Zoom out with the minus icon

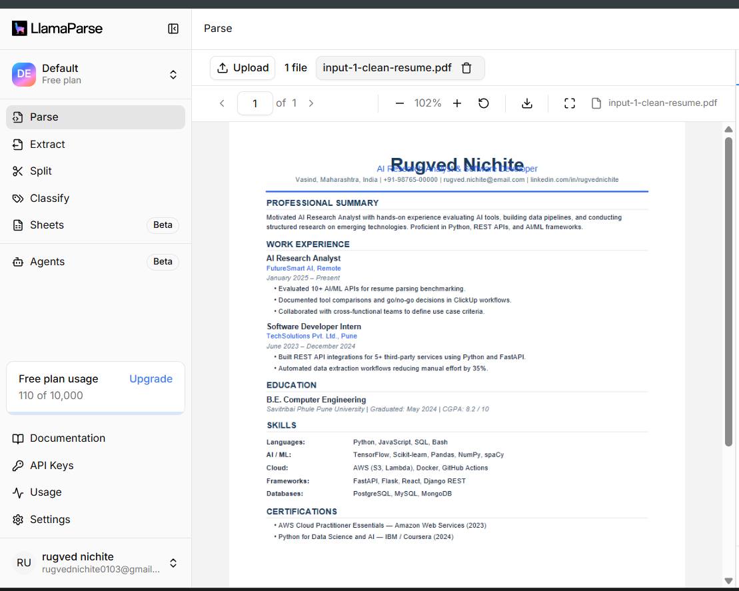coord(400,103)
